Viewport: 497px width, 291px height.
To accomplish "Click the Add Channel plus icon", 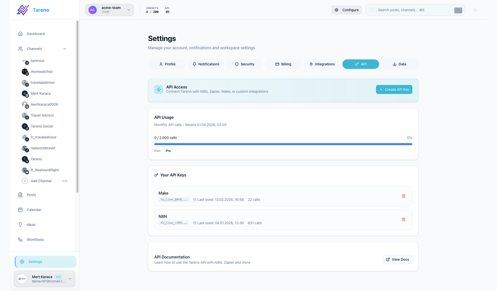I will [25, 181].
